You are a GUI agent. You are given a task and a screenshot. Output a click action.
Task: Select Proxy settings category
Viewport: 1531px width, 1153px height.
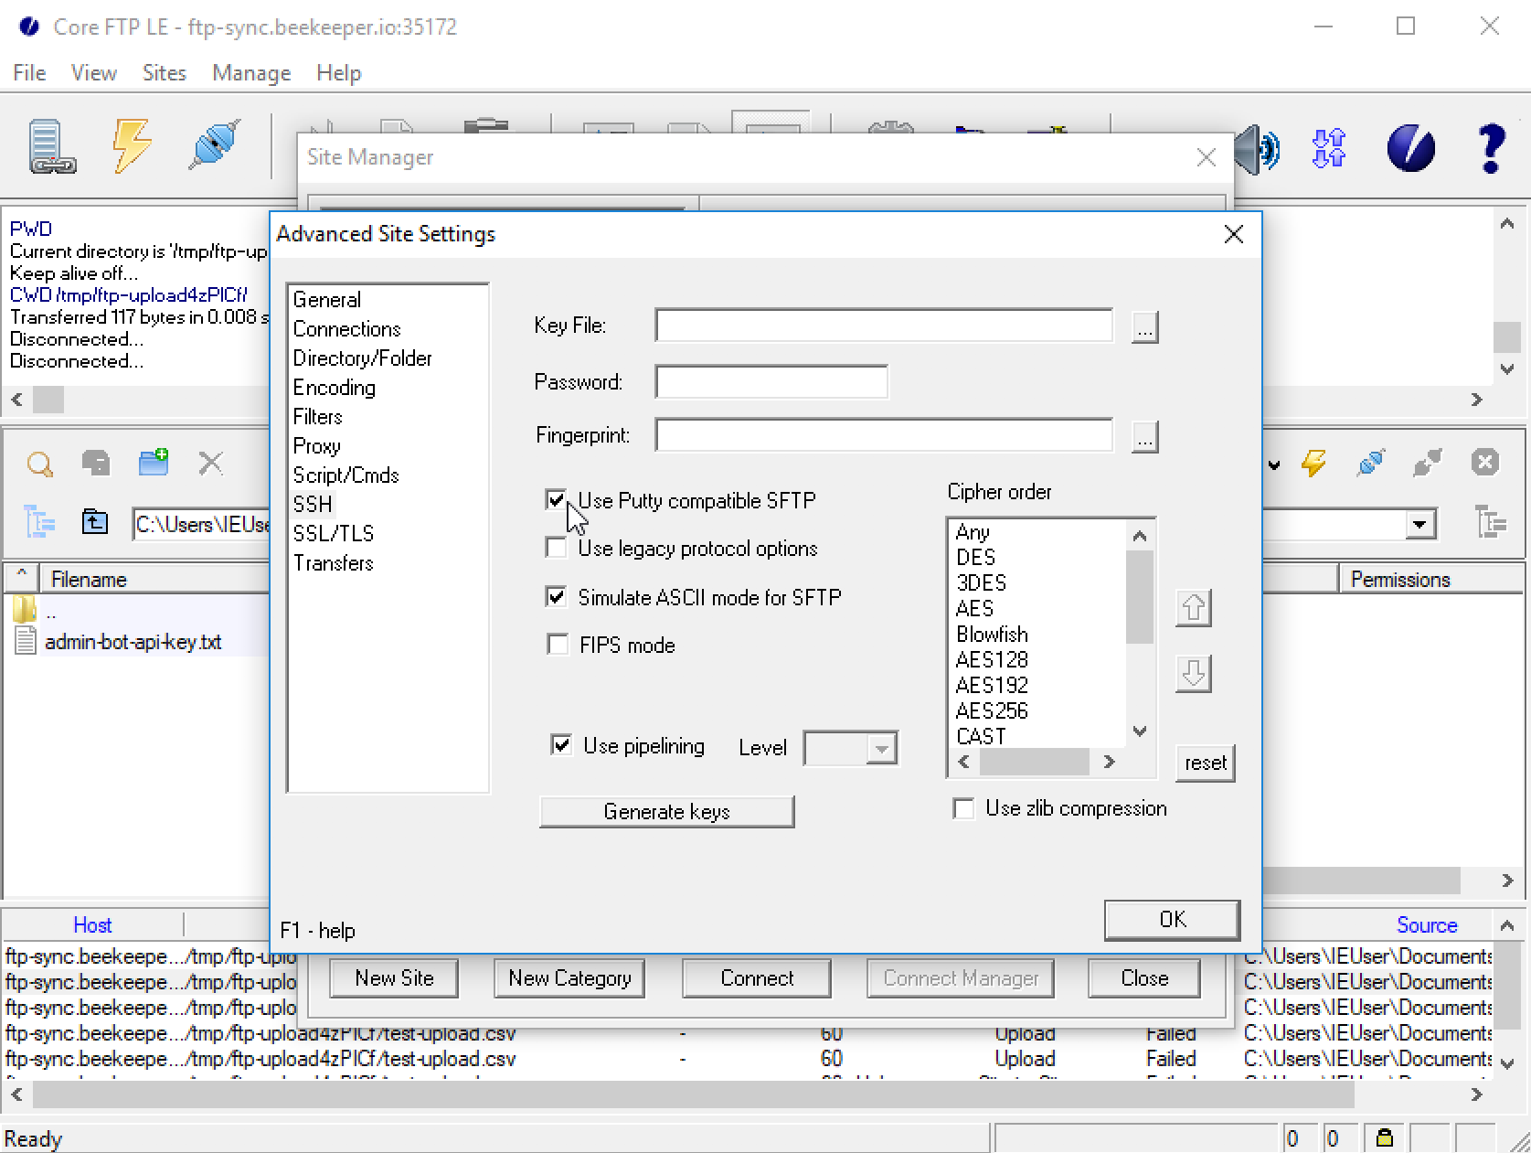[316, 446]
